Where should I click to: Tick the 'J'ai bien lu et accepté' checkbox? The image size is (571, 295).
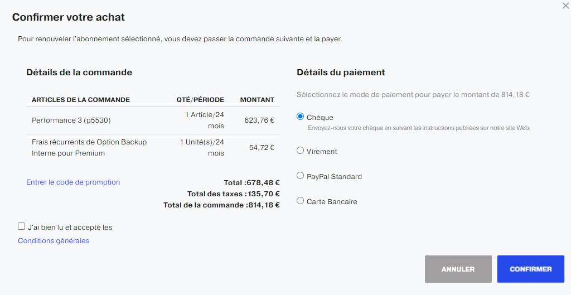pos(22,226)
